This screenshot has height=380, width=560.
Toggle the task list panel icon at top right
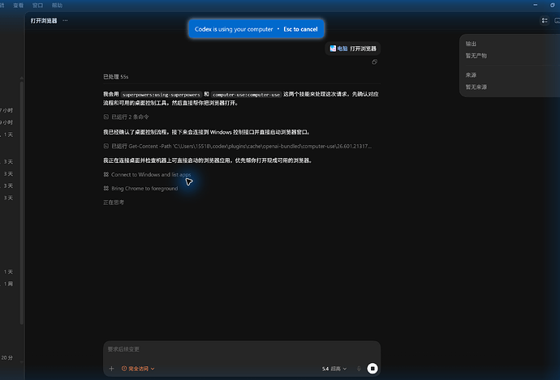pos(545,21)
